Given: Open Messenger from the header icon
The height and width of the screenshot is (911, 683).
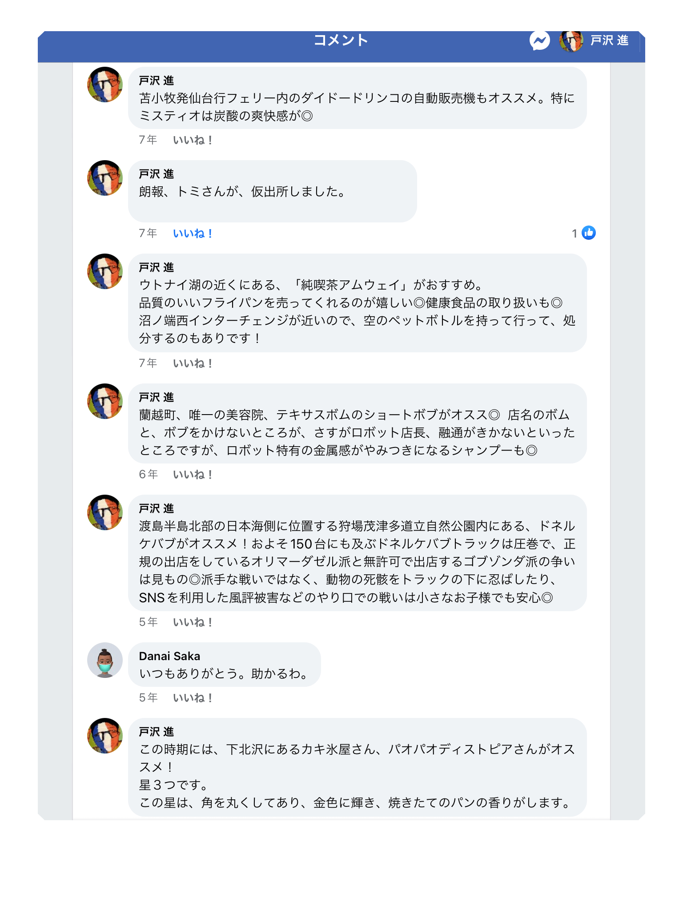Looking at the screenshot, I should coord(539,41).
